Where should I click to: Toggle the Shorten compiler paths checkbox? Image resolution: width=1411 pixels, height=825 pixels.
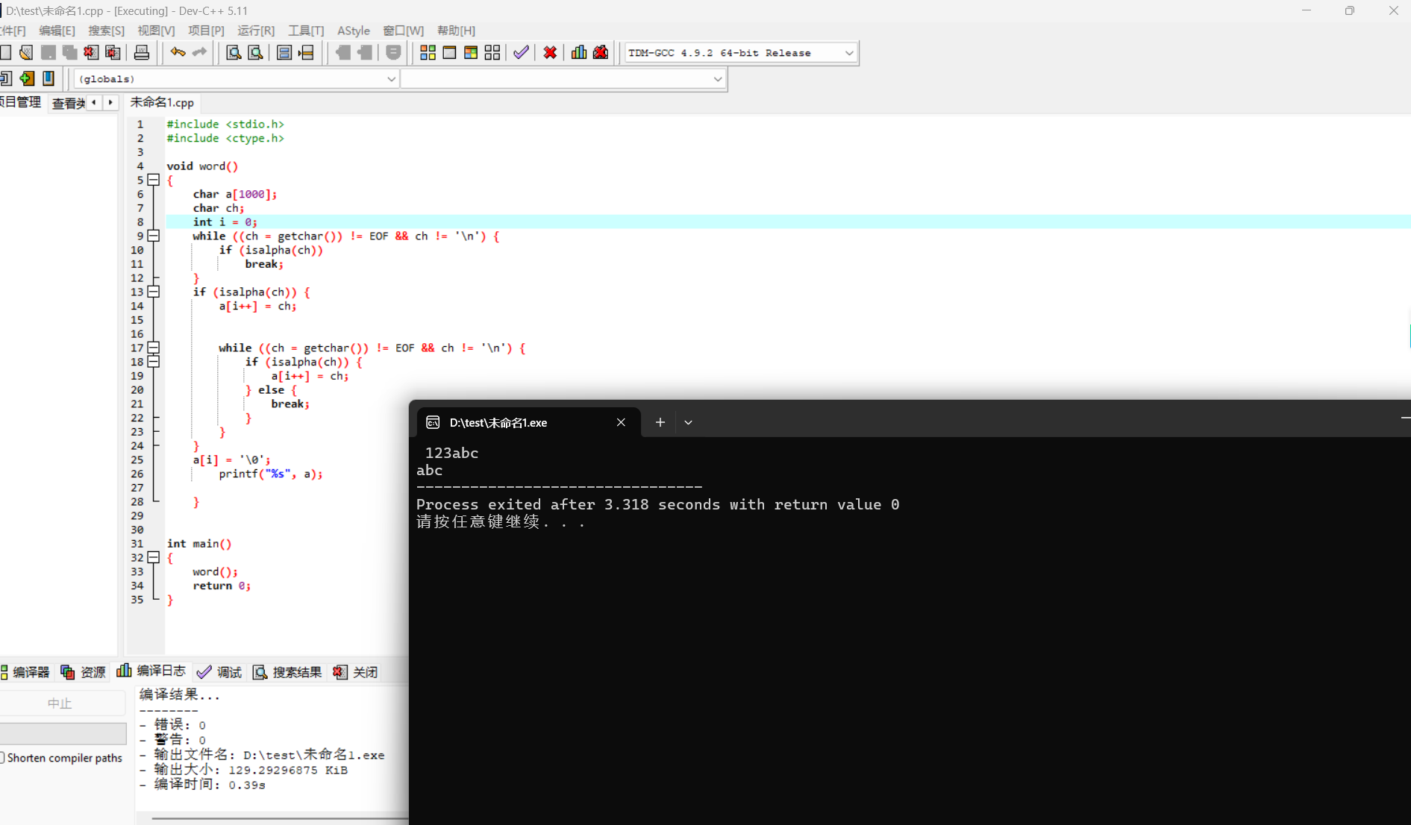tap(2, 758)
